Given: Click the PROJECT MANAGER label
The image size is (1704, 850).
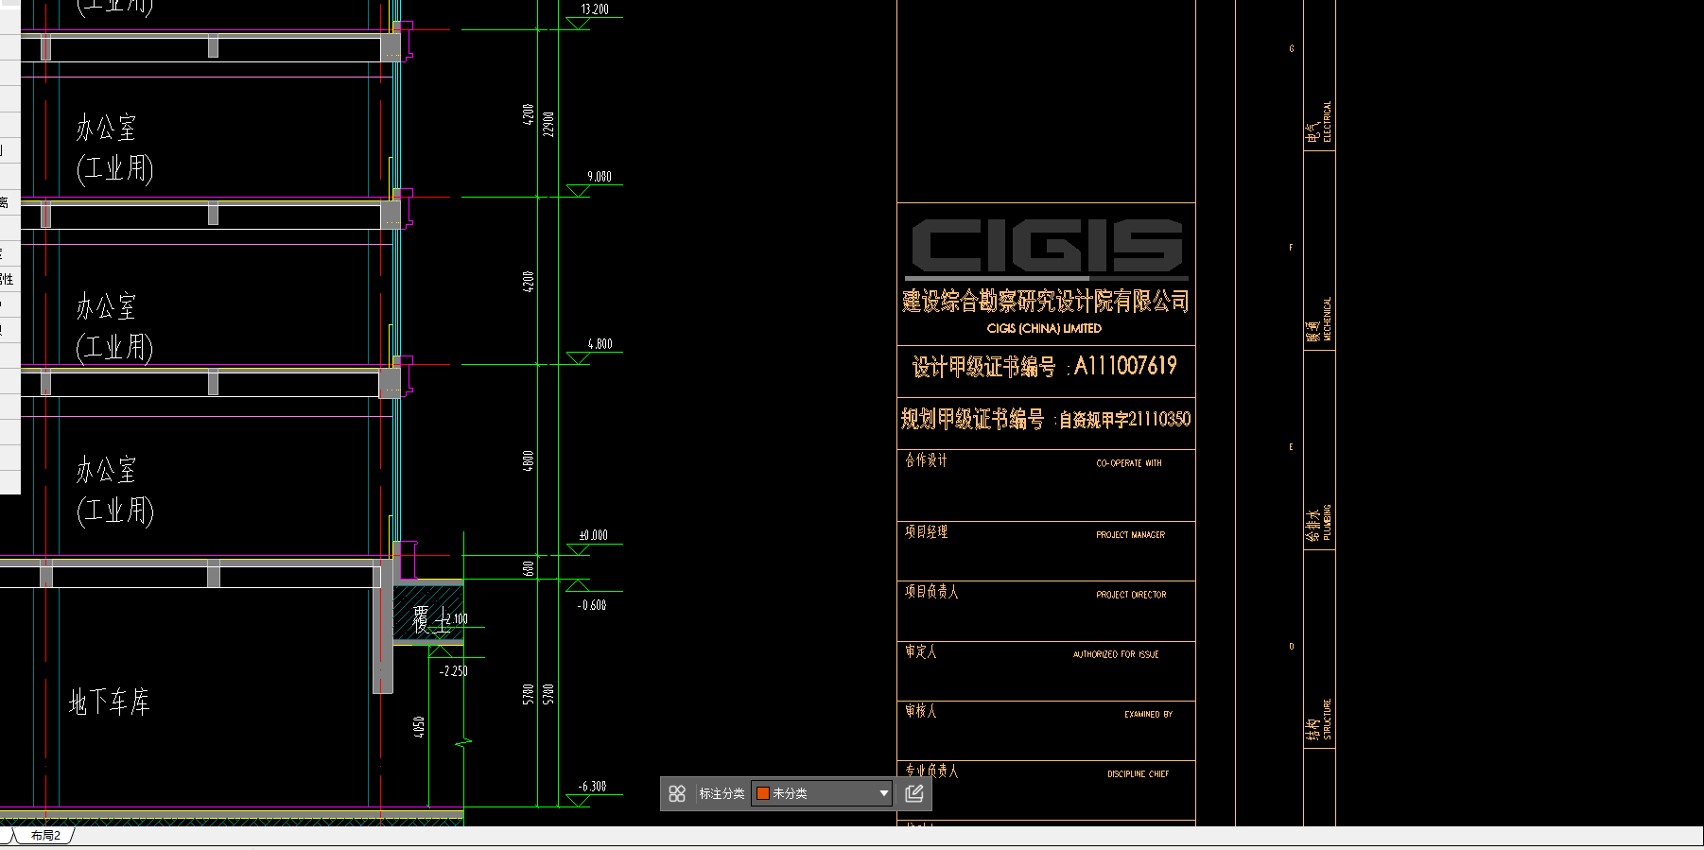Looking at the screenshot, I should pyautogui.click(x=1131, y=535).
